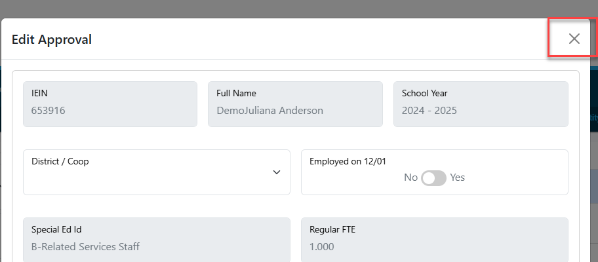Image resolution: width=598 pixels, height=262 pixels.
Task: Click the Special Ed Id label text
Action: [x=56, y=230]
